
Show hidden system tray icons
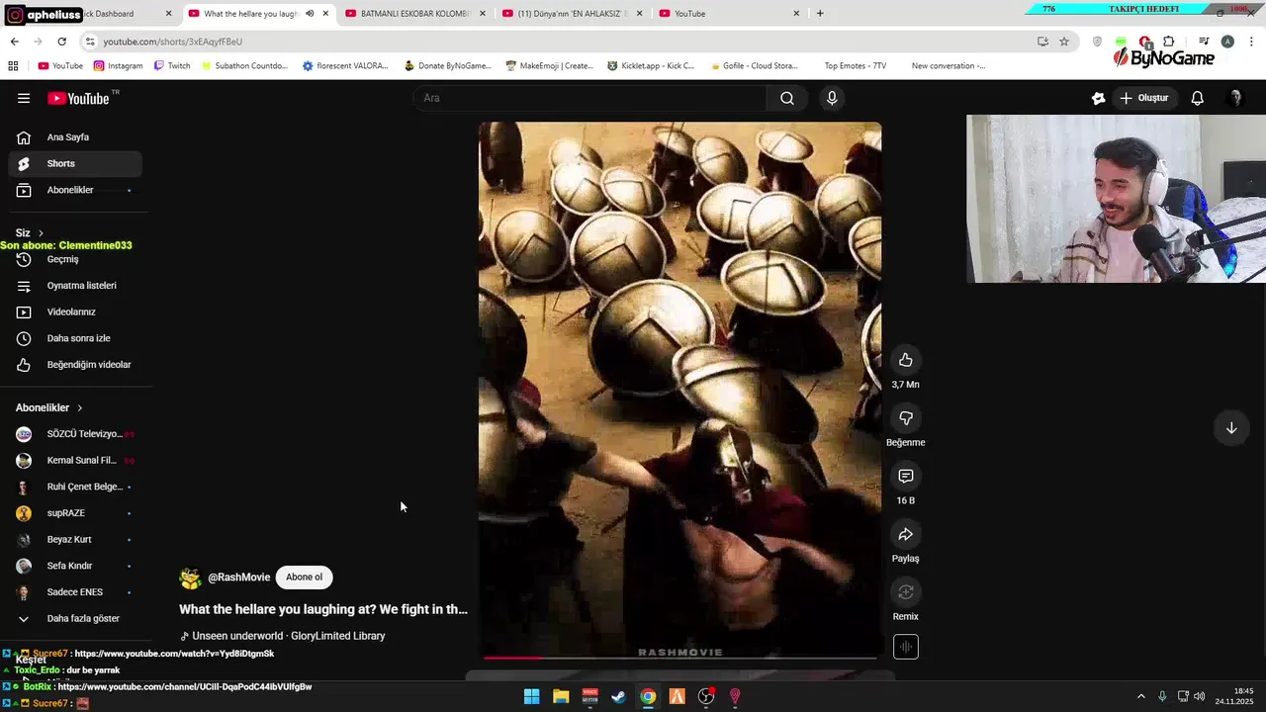click(x=1142, y=696)
